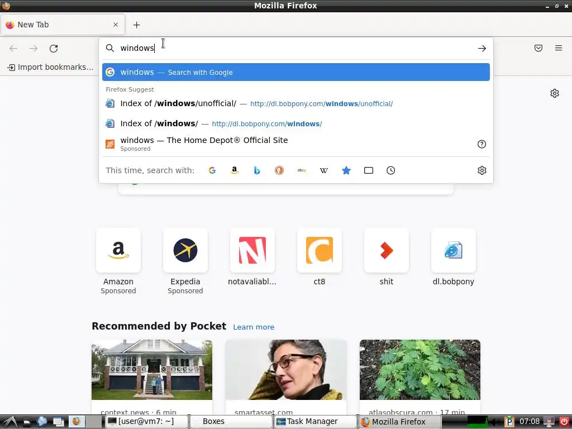Search this time with Google icon
The image size is (572, 429).
click(x=212, y=170)
